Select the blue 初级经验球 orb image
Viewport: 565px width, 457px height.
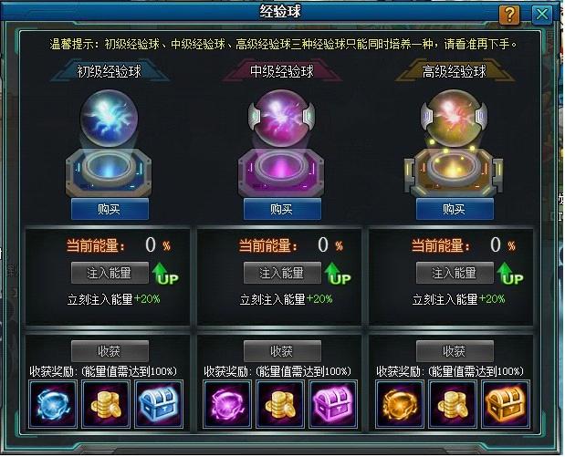(x=109, y=118)
